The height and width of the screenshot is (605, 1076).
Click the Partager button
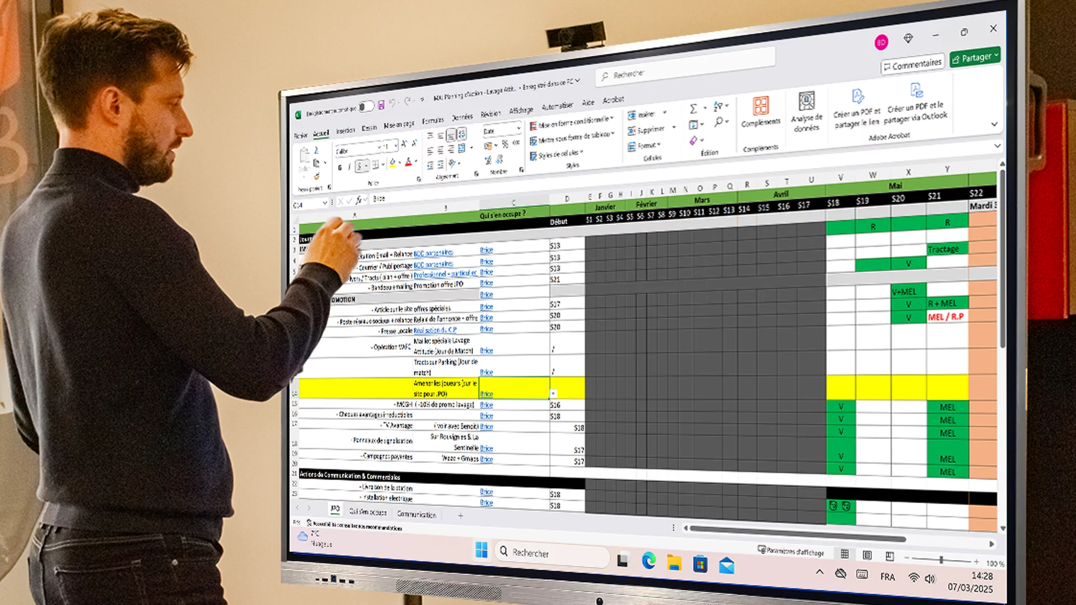pos(974,57)
